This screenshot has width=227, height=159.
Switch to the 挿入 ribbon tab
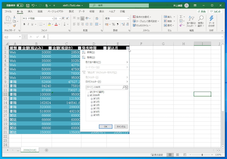point(30,11)
